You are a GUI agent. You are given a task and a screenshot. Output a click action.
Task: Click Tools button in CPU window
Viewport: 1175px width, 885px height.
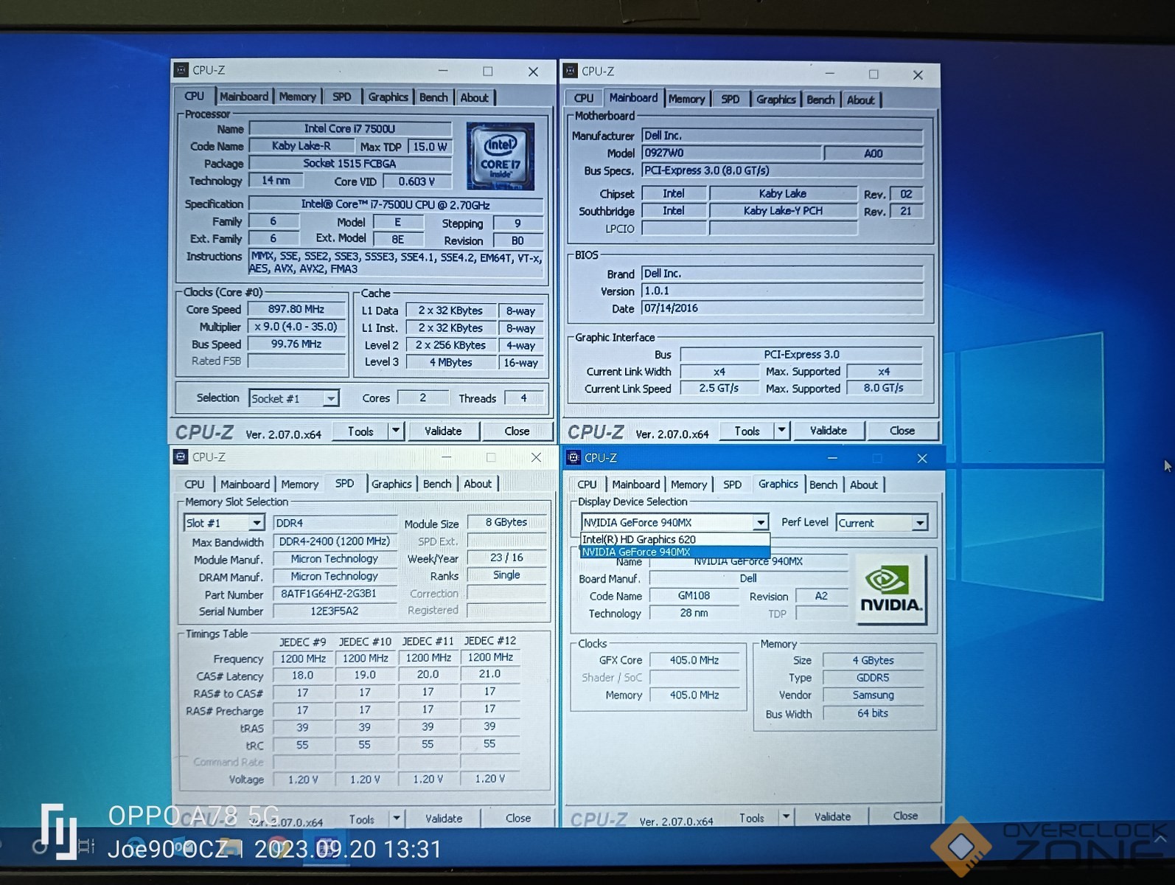[x=360, y=431]
